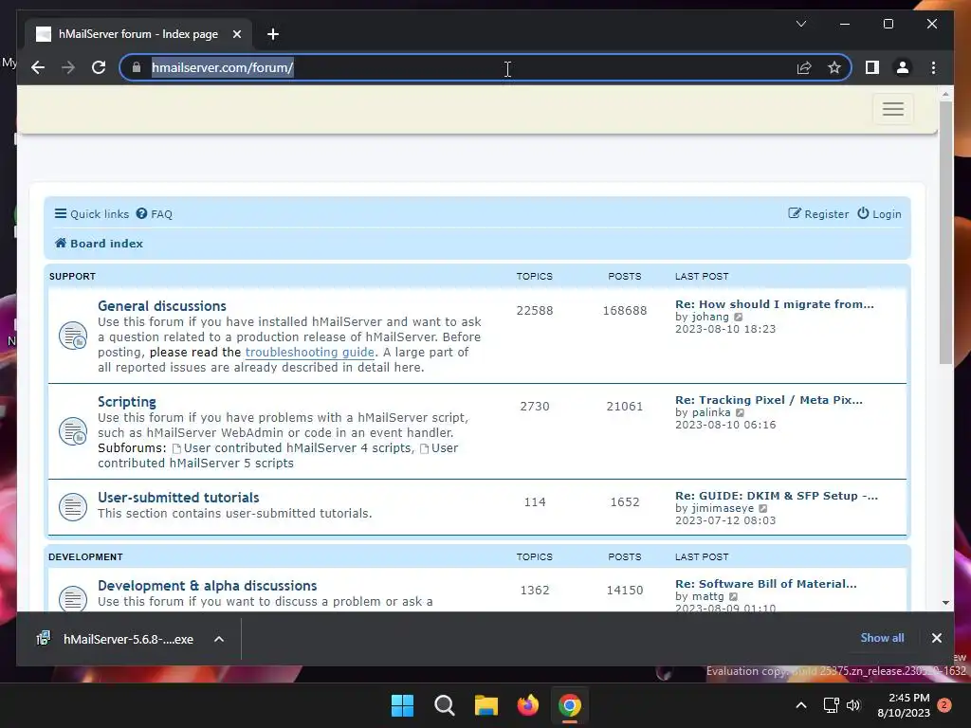Viewport: 971px width, 728px height.
Task: Open last post 'Re: Software Bill of Material...'
Action: [x=766, y=584]
